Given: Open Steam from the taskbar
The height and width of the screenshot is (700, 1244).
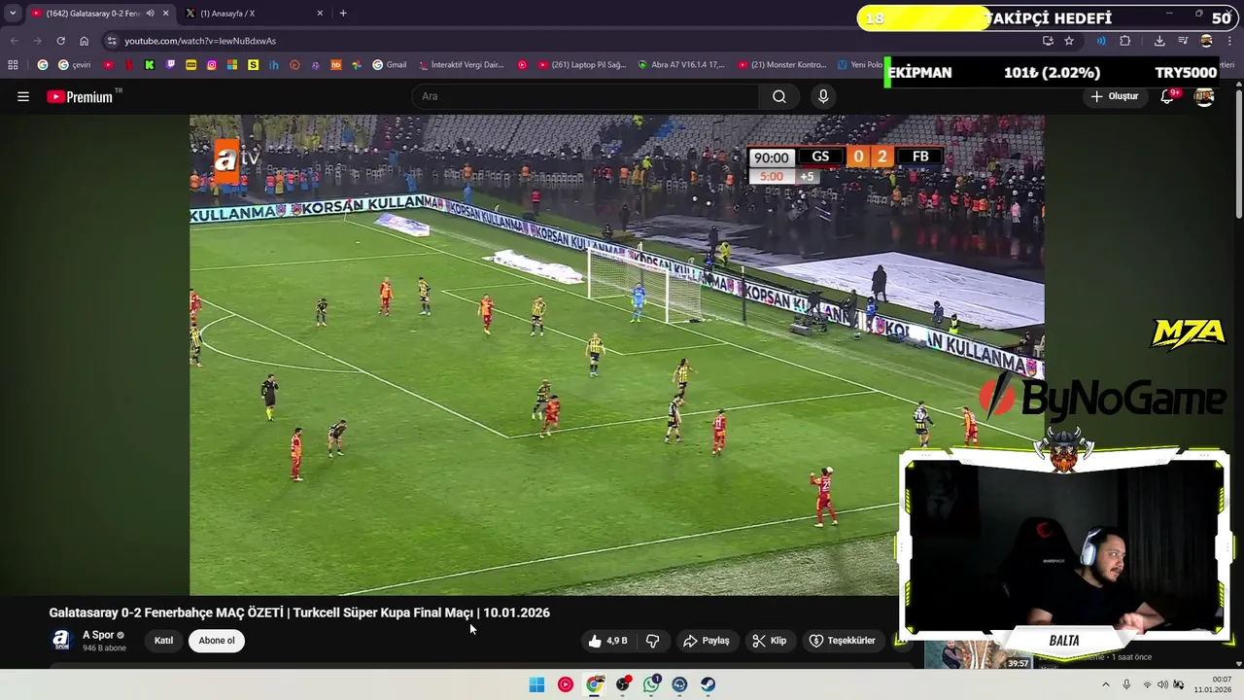Looking at the screenshot, I should (708, 684).
